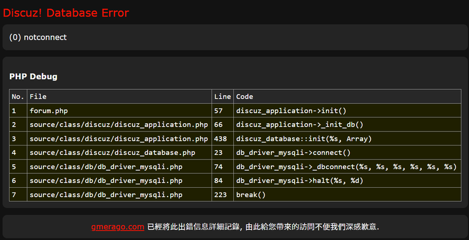The width and height of the screenshot is (469, 240).
Task: Click discuz_application.php file cell in row 3
Action: click(120, 138)
